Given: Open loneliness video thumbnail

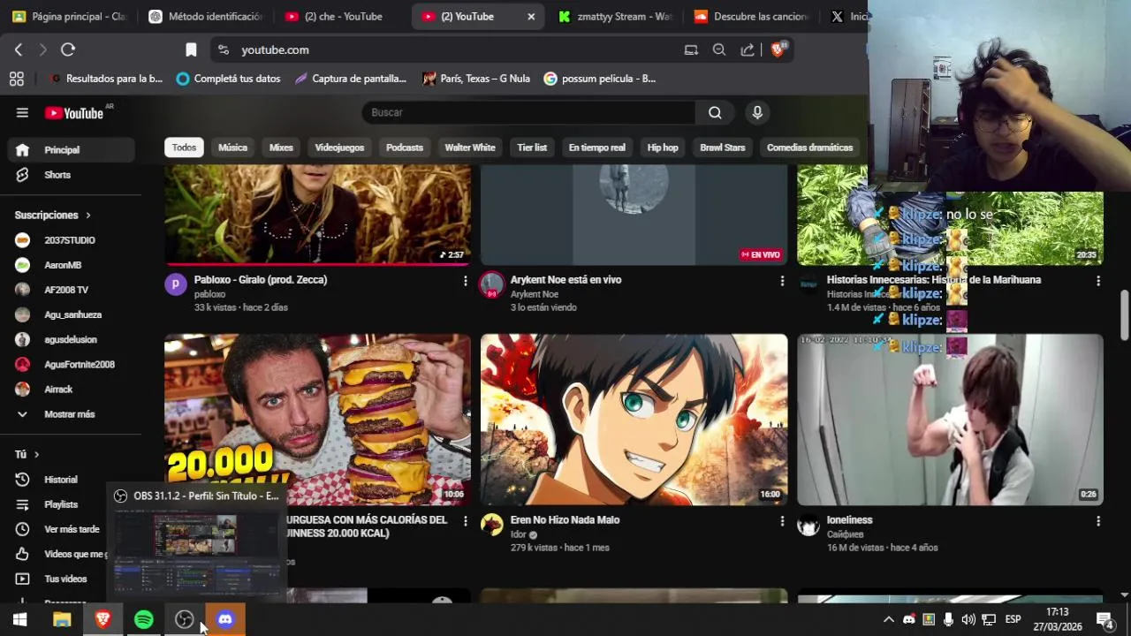Looking at the screenshot, I should pyautogui.click(x=950, y=420).
